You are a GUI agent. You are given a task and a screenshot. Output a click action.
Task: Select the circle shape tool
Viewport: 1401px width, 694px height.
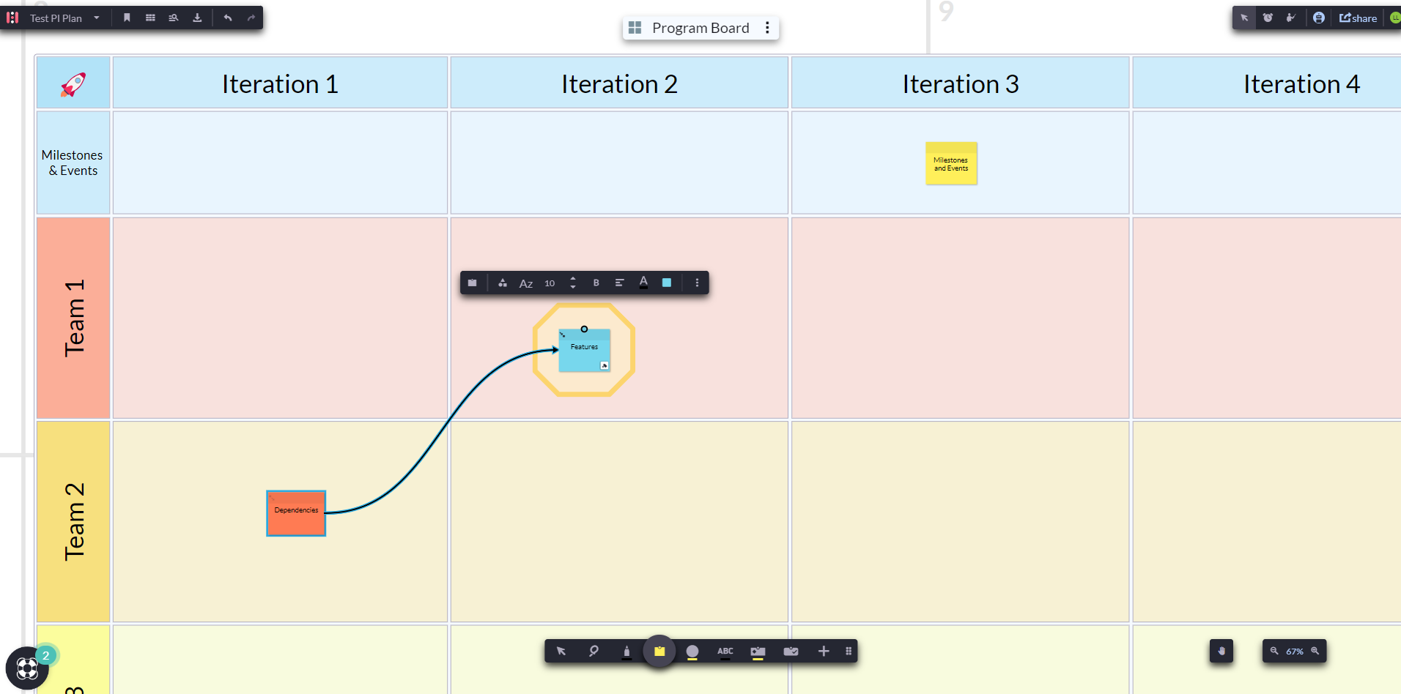tap(692, 651)
